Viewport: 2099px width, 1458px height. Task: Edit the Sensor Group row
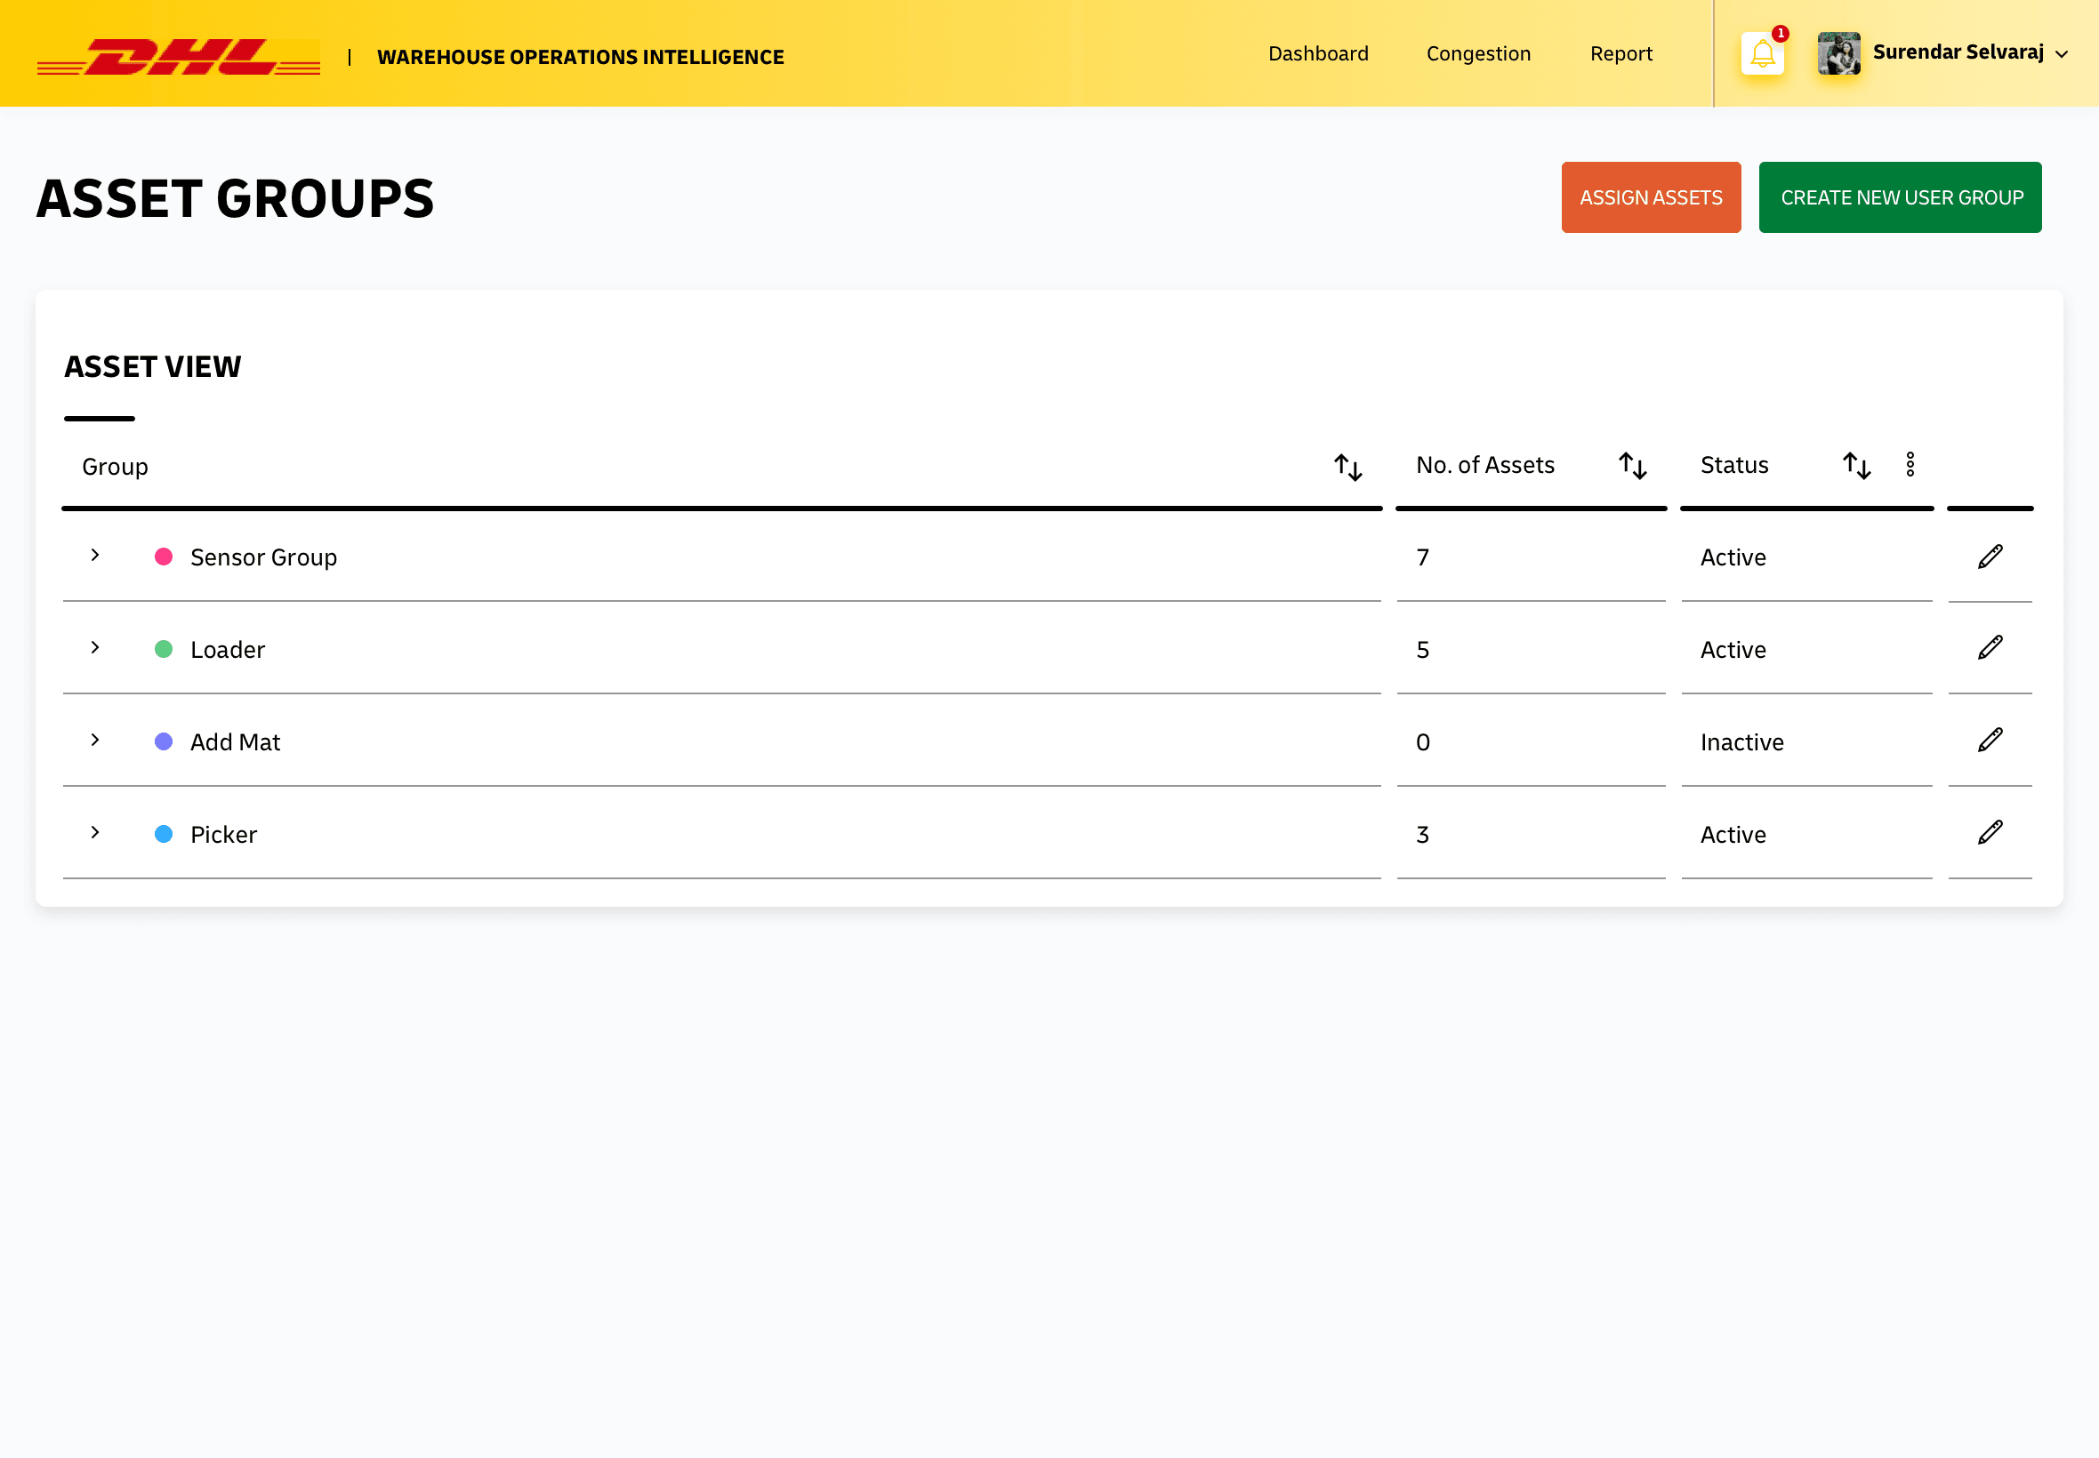tap(1990, 557)
